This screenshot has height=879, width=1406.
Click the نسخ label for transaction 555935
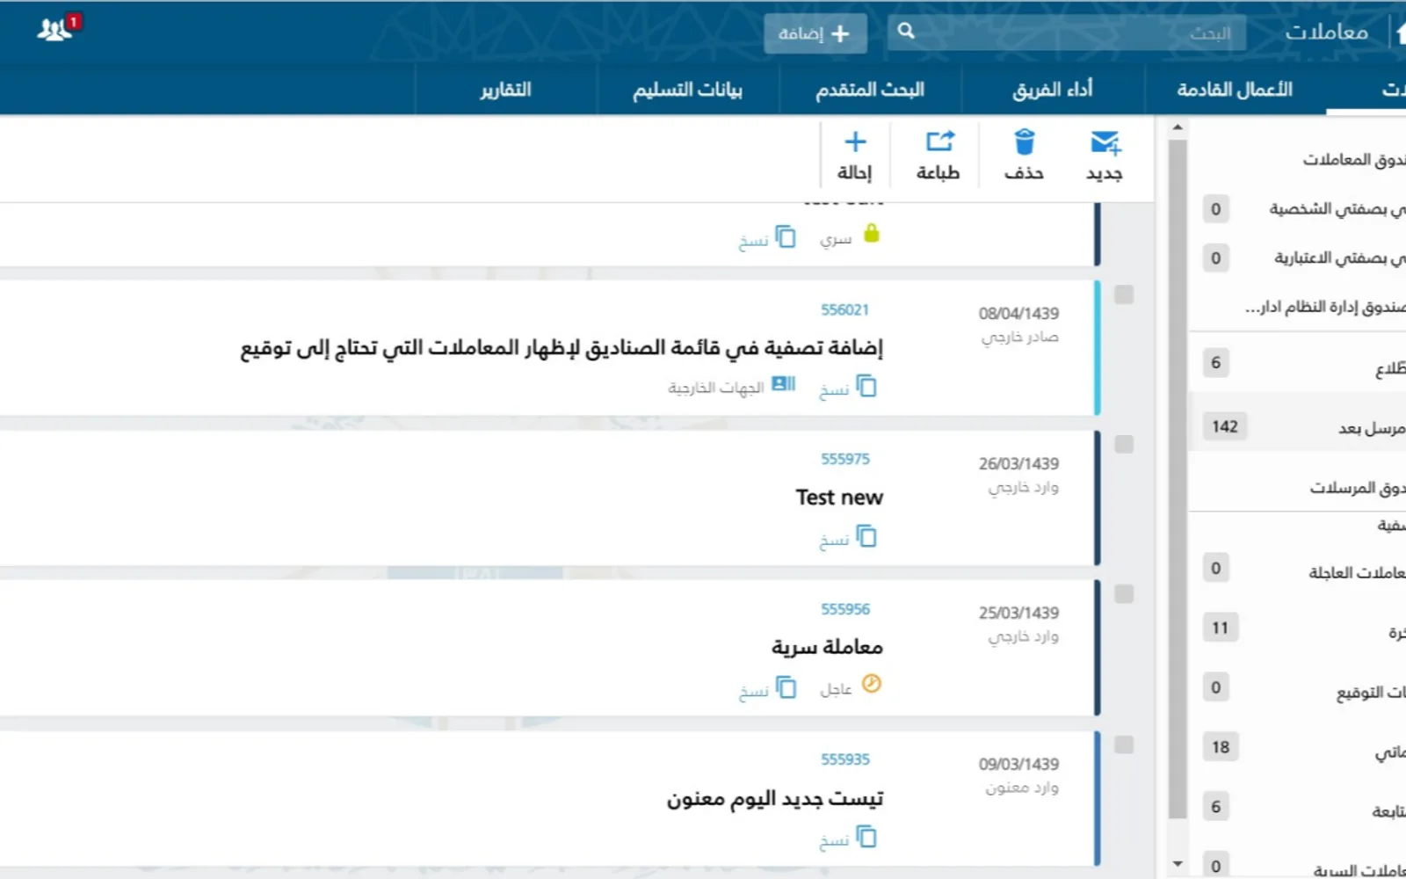click(x=833, y=841)
